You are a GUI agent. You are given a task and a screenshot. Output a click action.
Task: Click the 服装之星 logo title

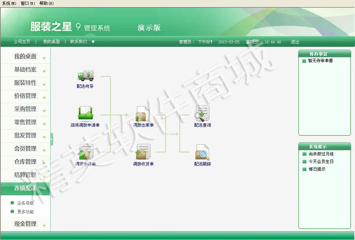(x=51, y=27)
